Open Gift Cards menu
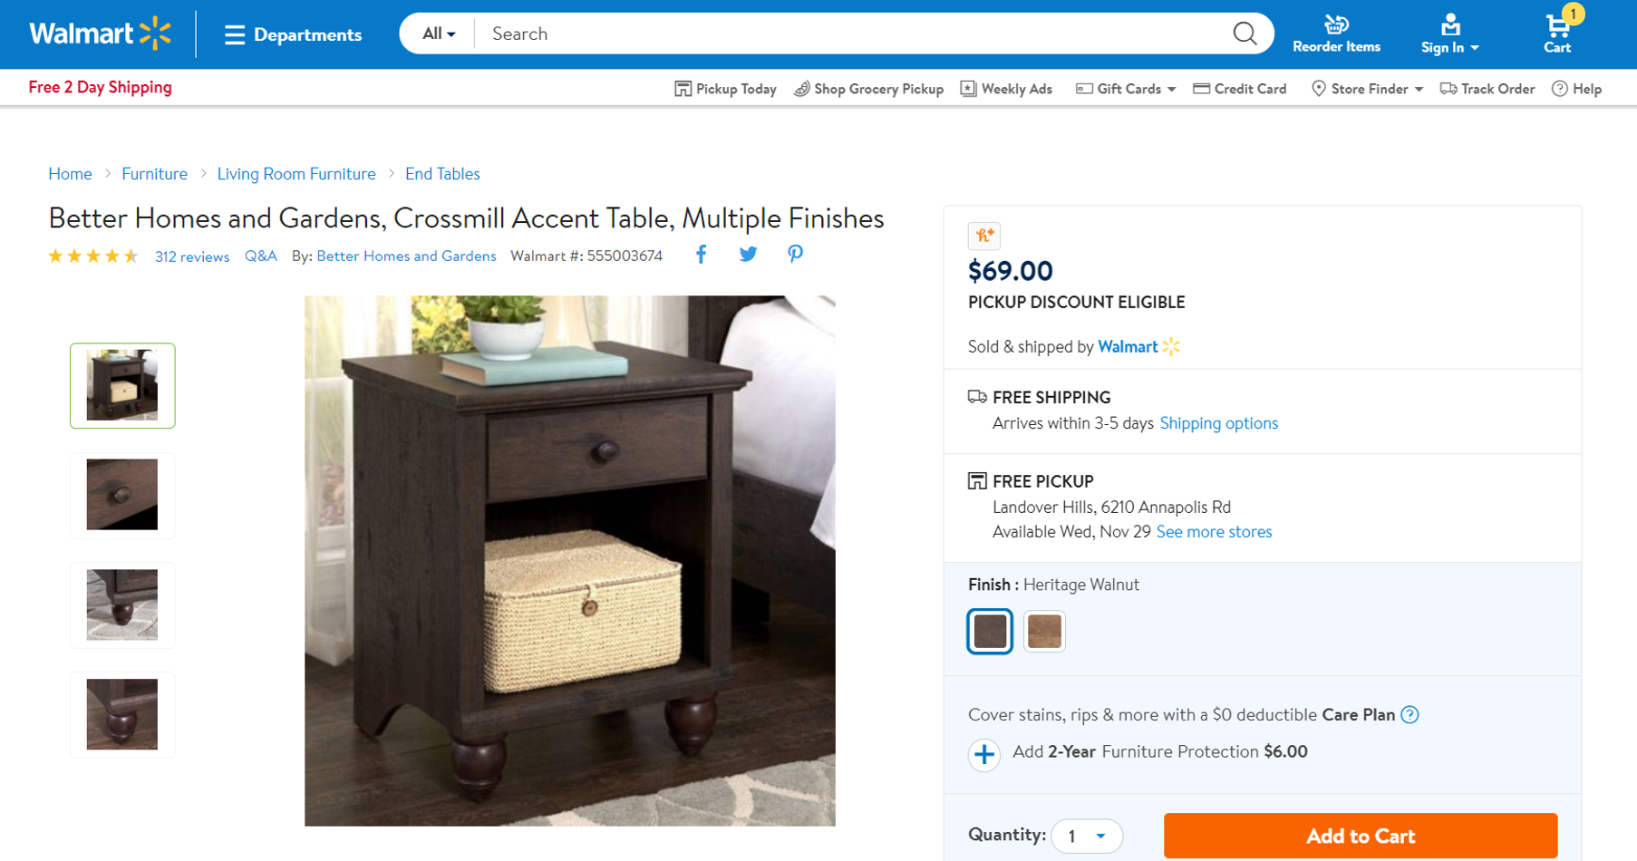This screenshot has height=861, width=1637. click(x=1126, y=89)
